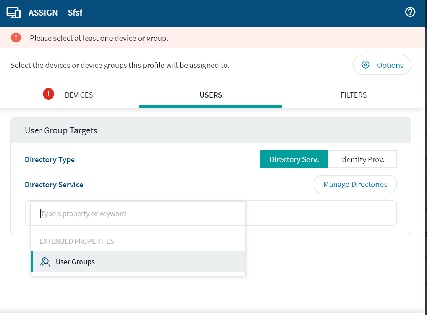Click the Assign devices icon in header
Screen dimensions: 427x315
point(14,13)
